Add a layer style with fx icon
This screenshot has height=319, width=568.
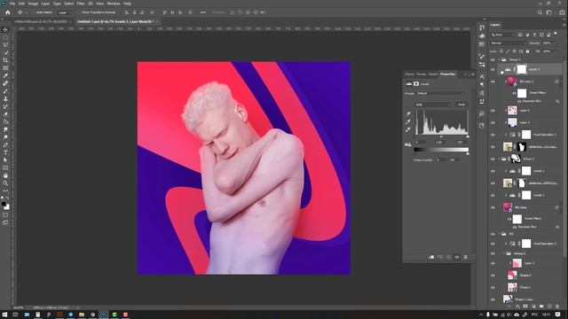tap(517, 307)
